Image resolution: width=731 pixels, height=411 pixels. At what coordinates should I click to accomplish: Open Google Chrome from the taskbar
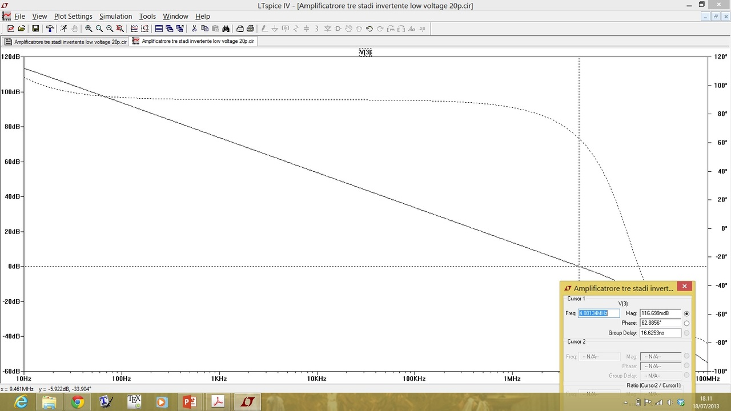pos(78,402)
